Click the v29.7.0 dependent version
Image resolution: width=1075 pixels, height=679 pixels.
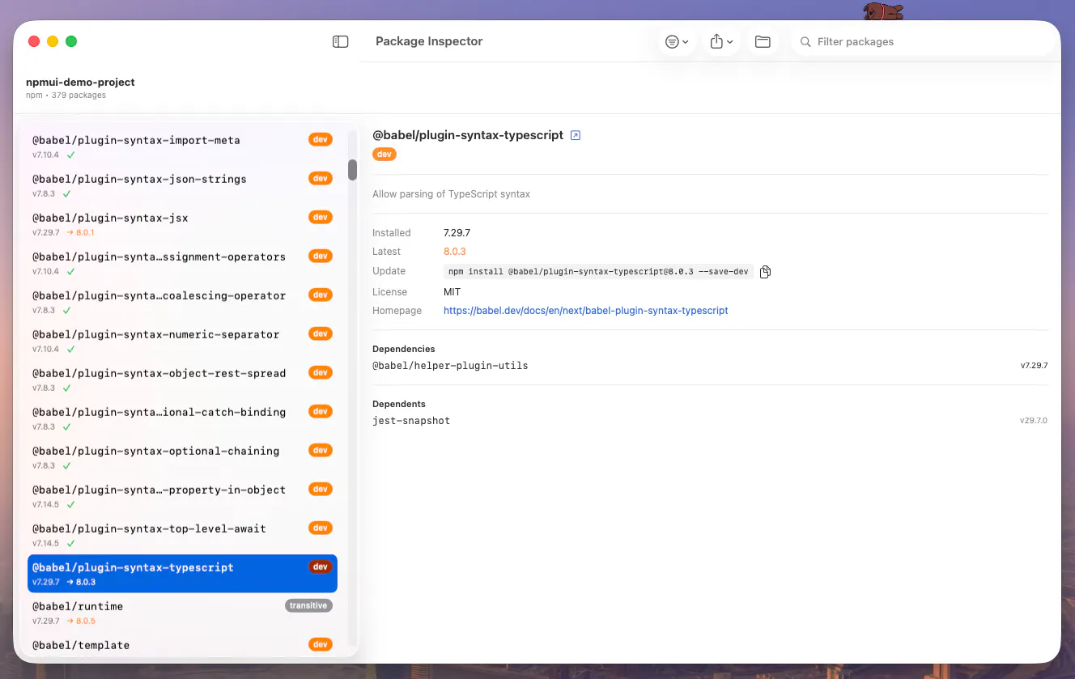coord(1034,421)
